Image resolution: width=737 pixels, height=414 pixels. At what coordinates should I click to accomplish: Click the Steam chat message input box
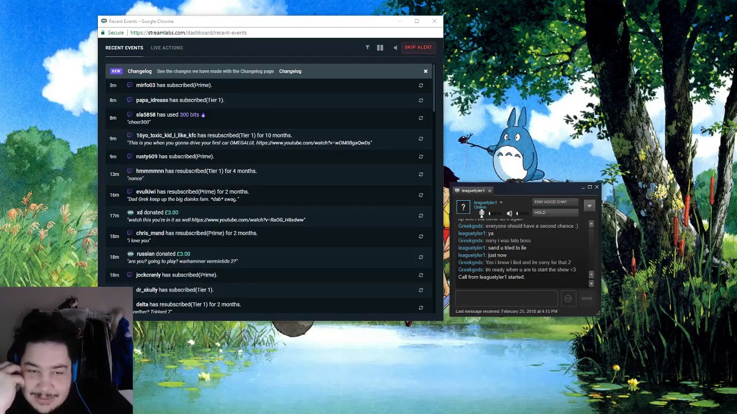(507, 298)
